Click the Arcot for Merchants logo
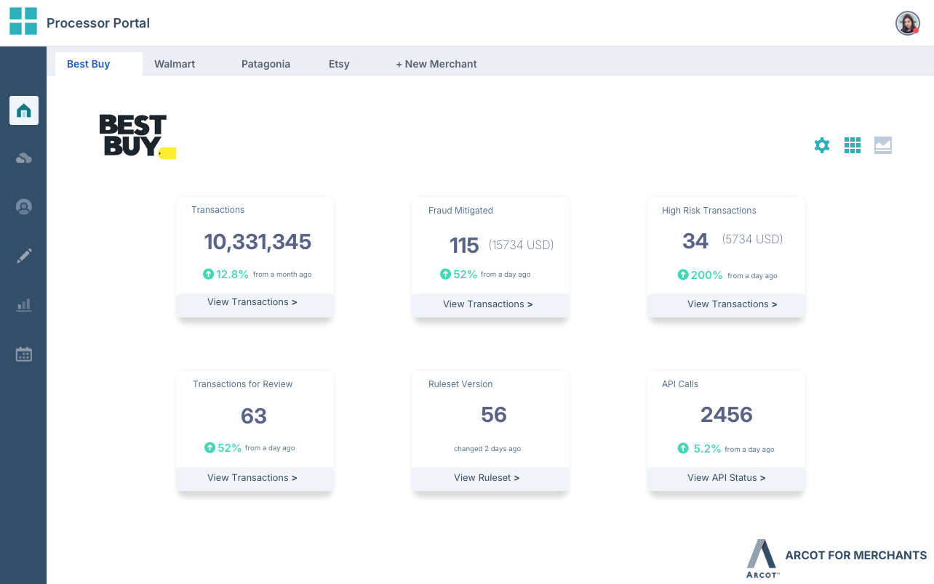The image size is (934, 584). (835, 557)
